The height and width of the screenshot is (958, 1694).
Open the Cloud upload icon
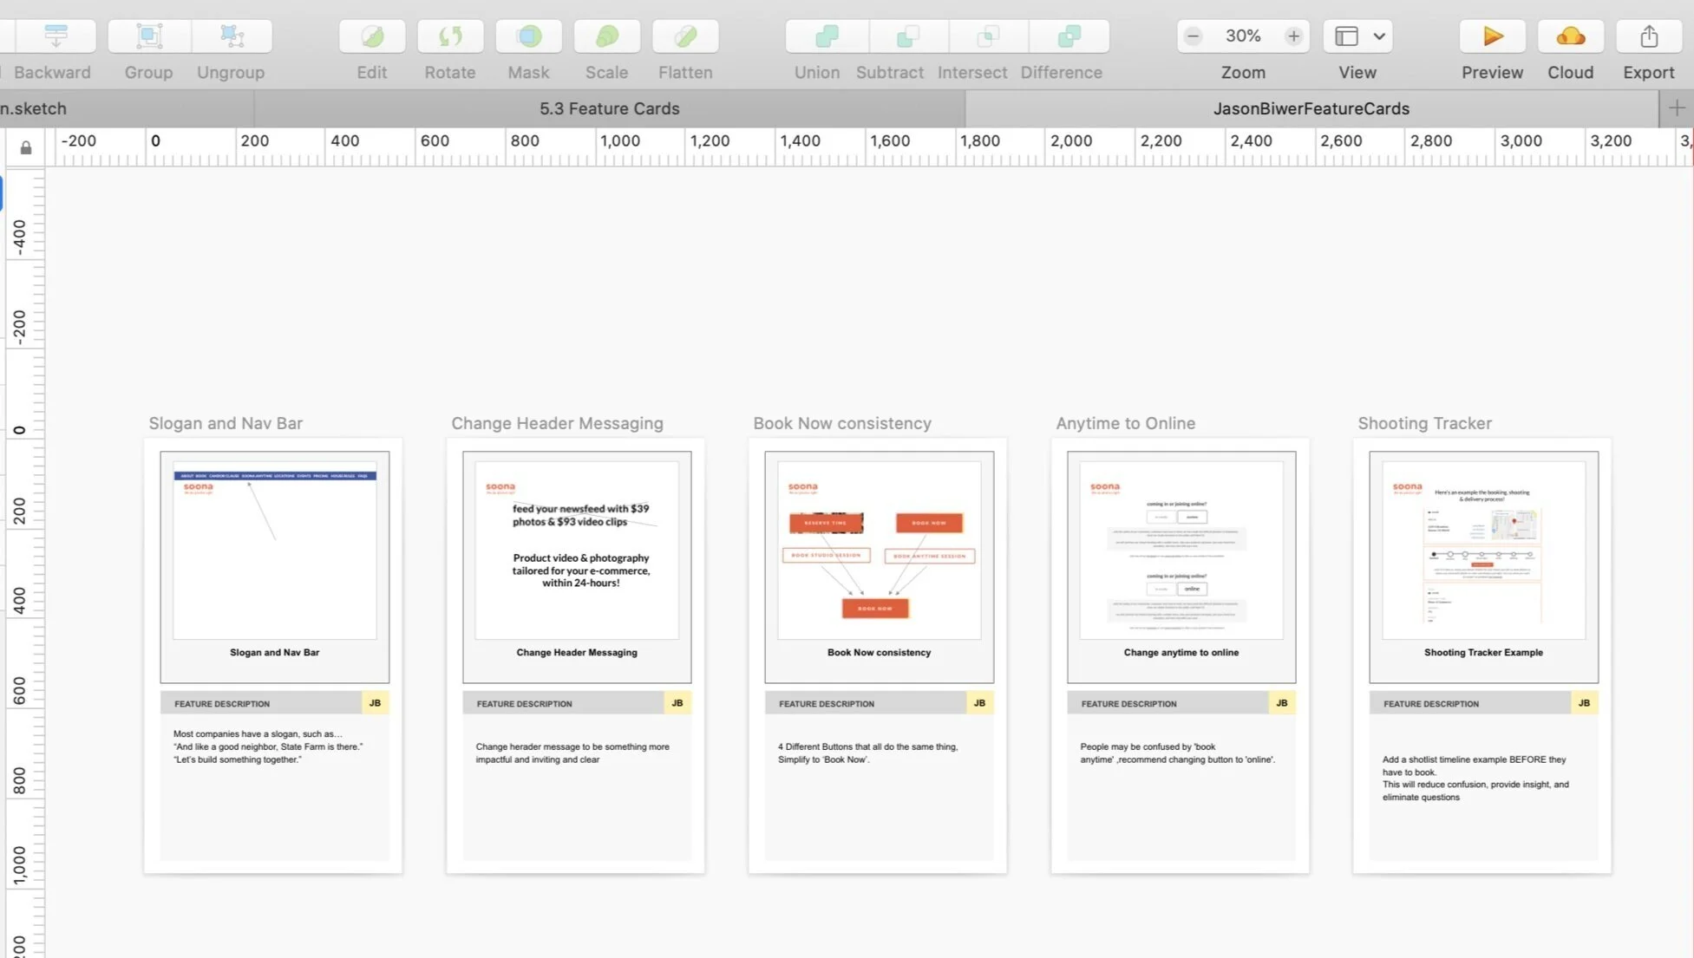coord(1570,36)
